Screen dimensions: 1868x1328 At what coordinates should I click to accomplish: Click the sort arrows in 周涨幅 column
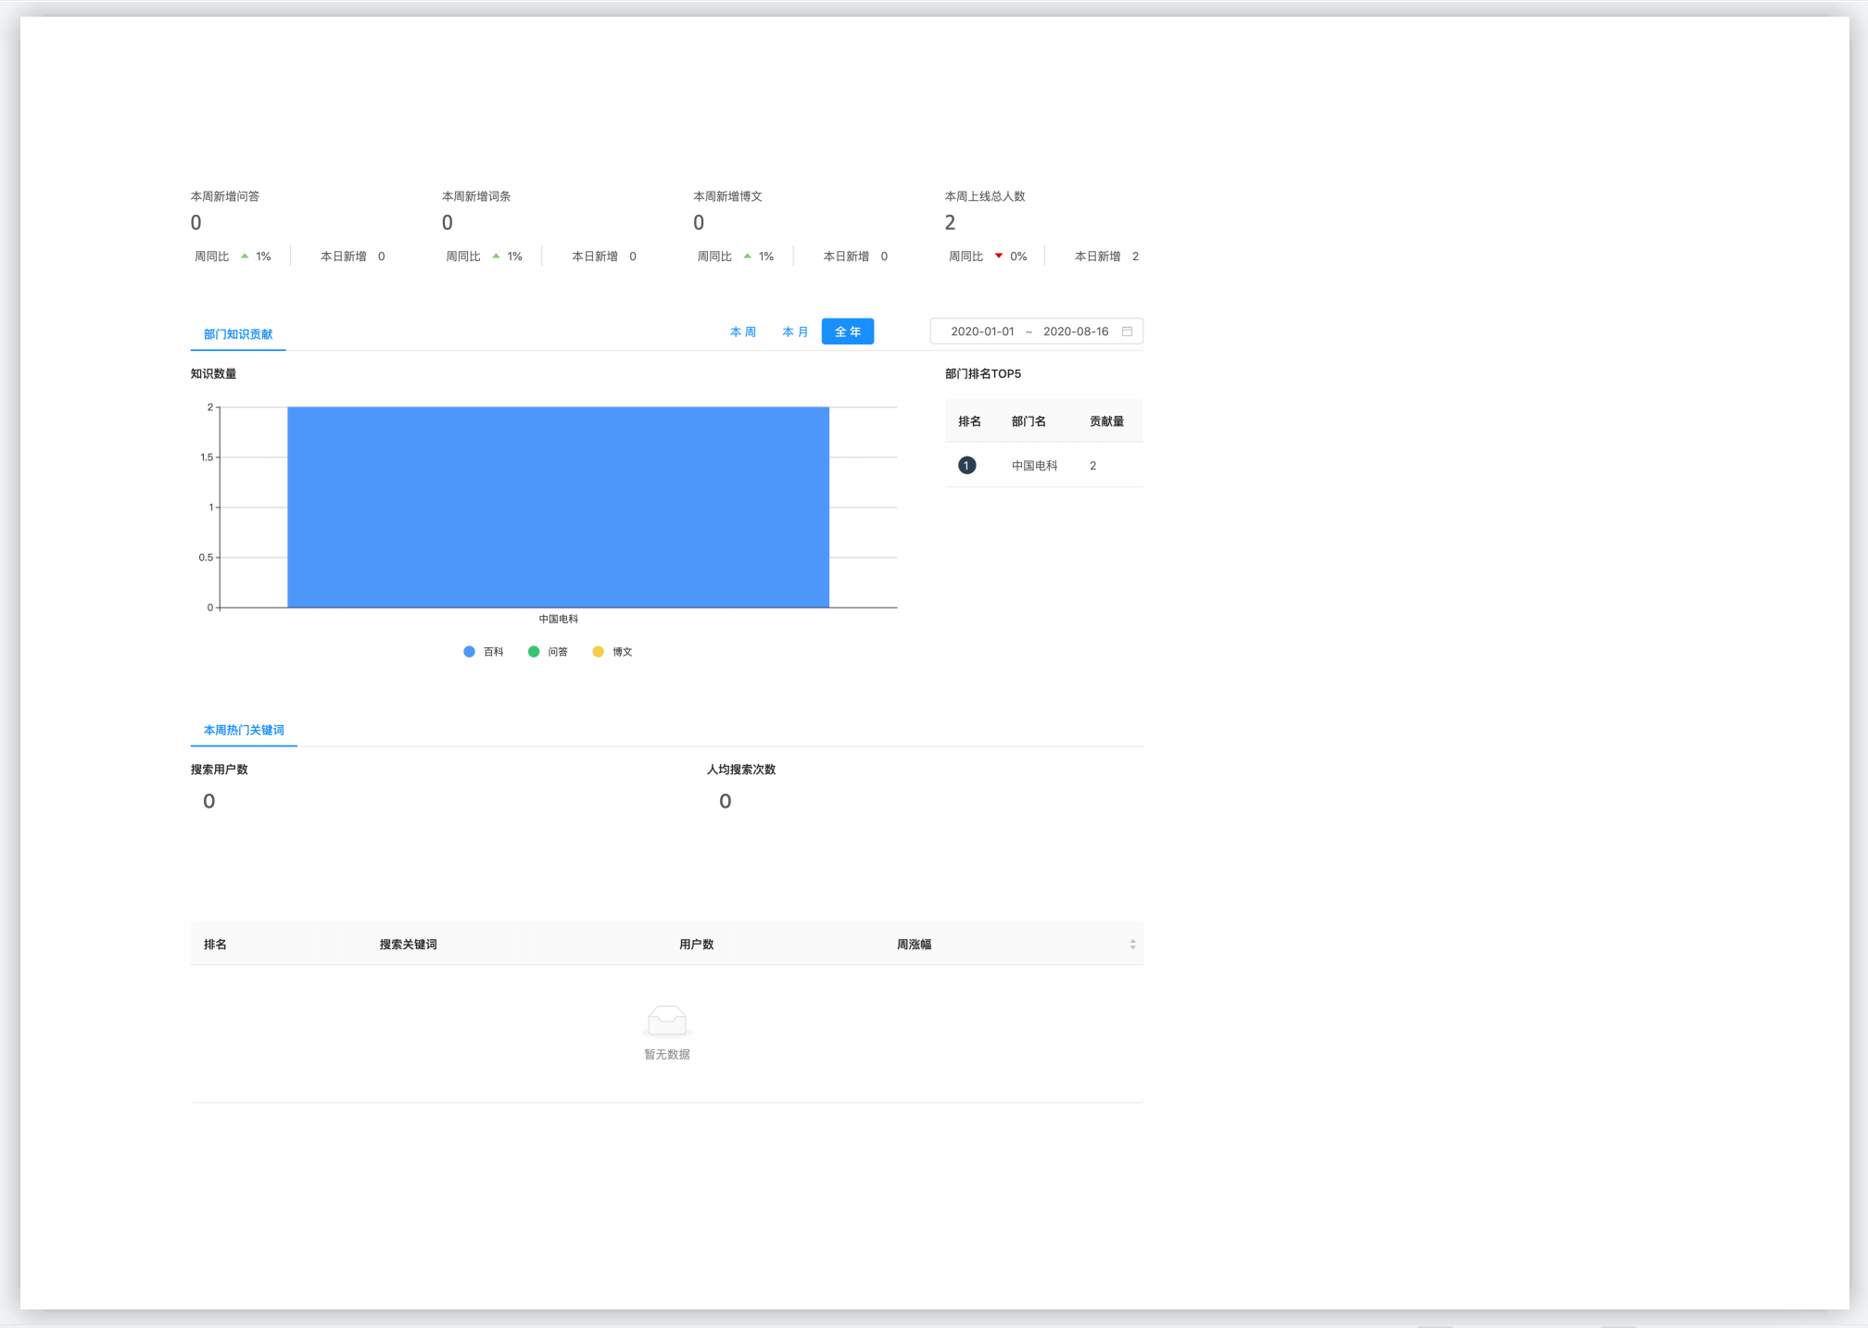[1132, 945]
